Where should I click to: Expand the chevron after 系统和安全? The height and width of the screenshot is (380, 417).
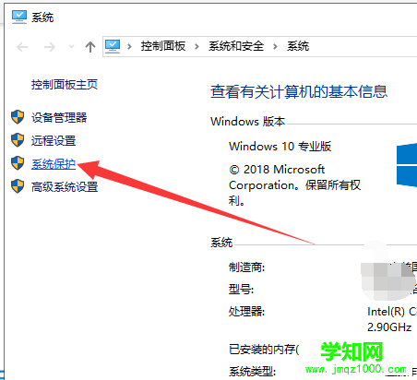pyautogui.click(x=275, y=47)
